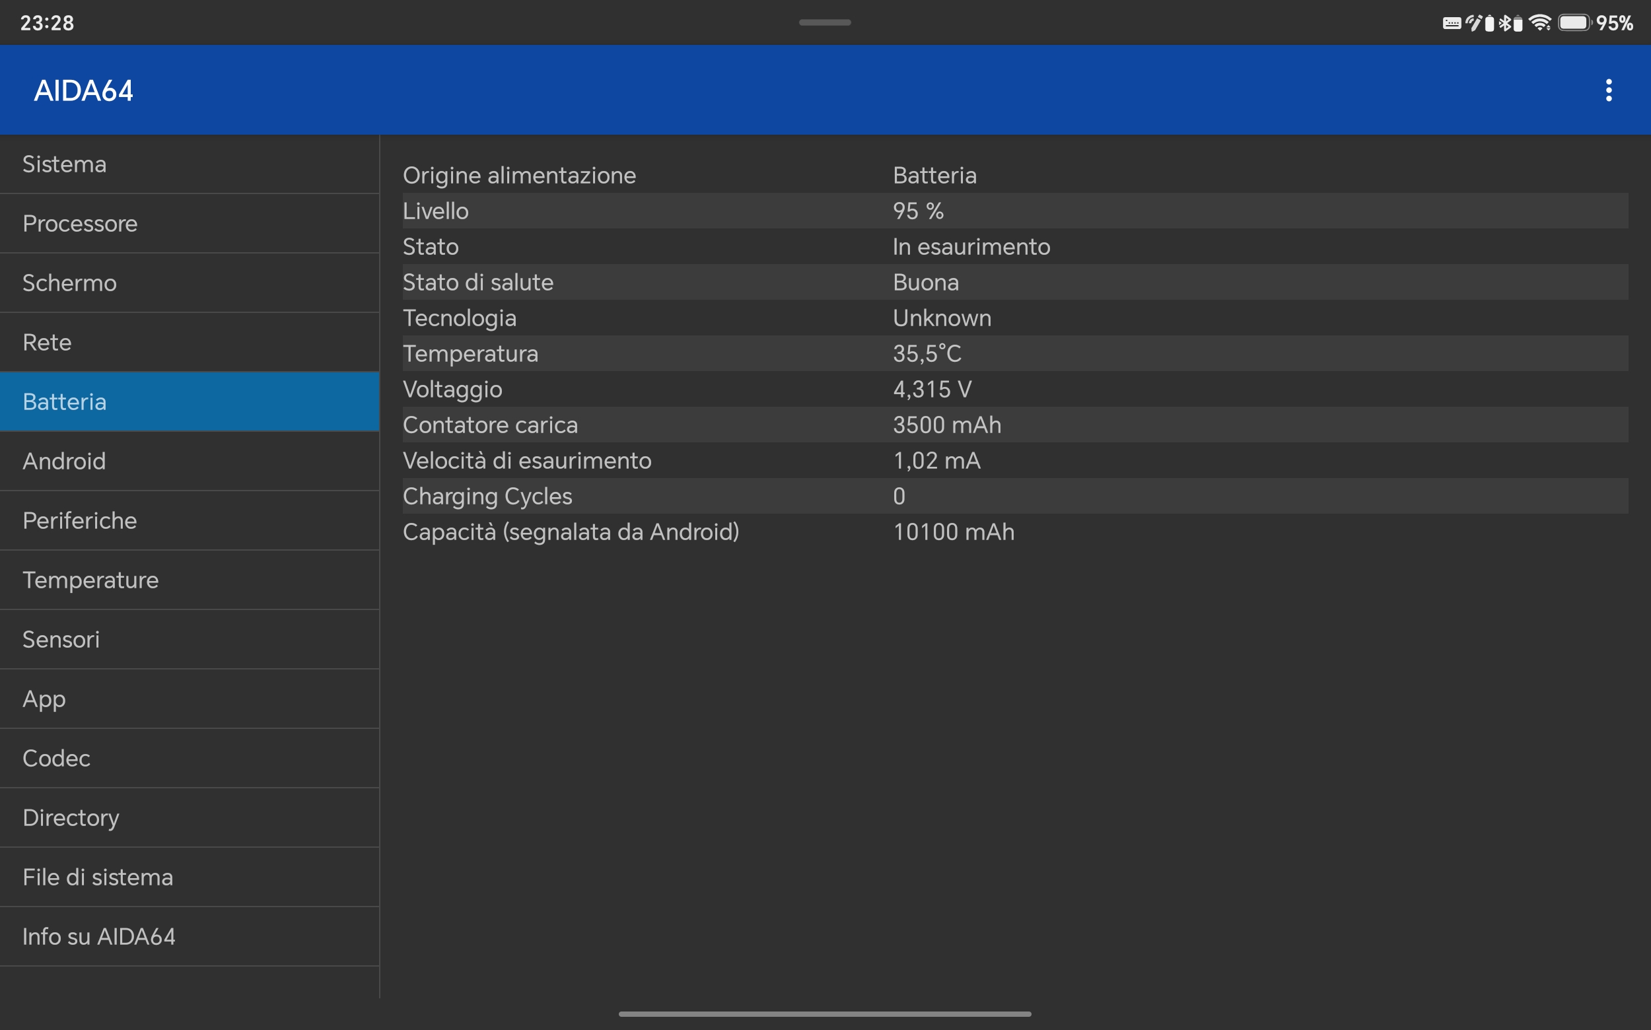Open the Sensori section
Screen dimensions: 1651x1030
[x=190, y=639]
